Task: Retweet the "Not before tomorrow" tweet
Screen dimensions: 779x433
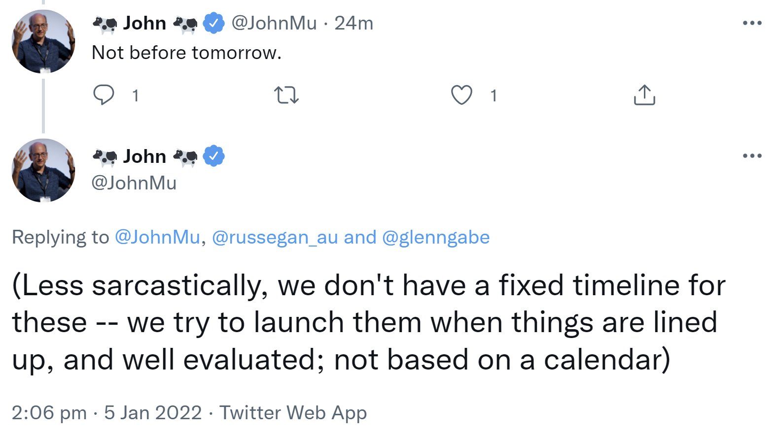Action: [286, 94]
